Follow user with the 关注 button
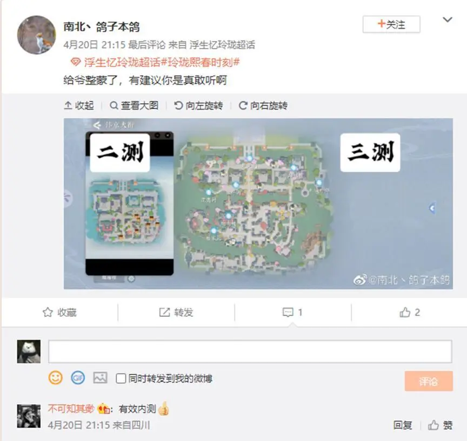Screen dimensions: 467x441 pos(391,24)
